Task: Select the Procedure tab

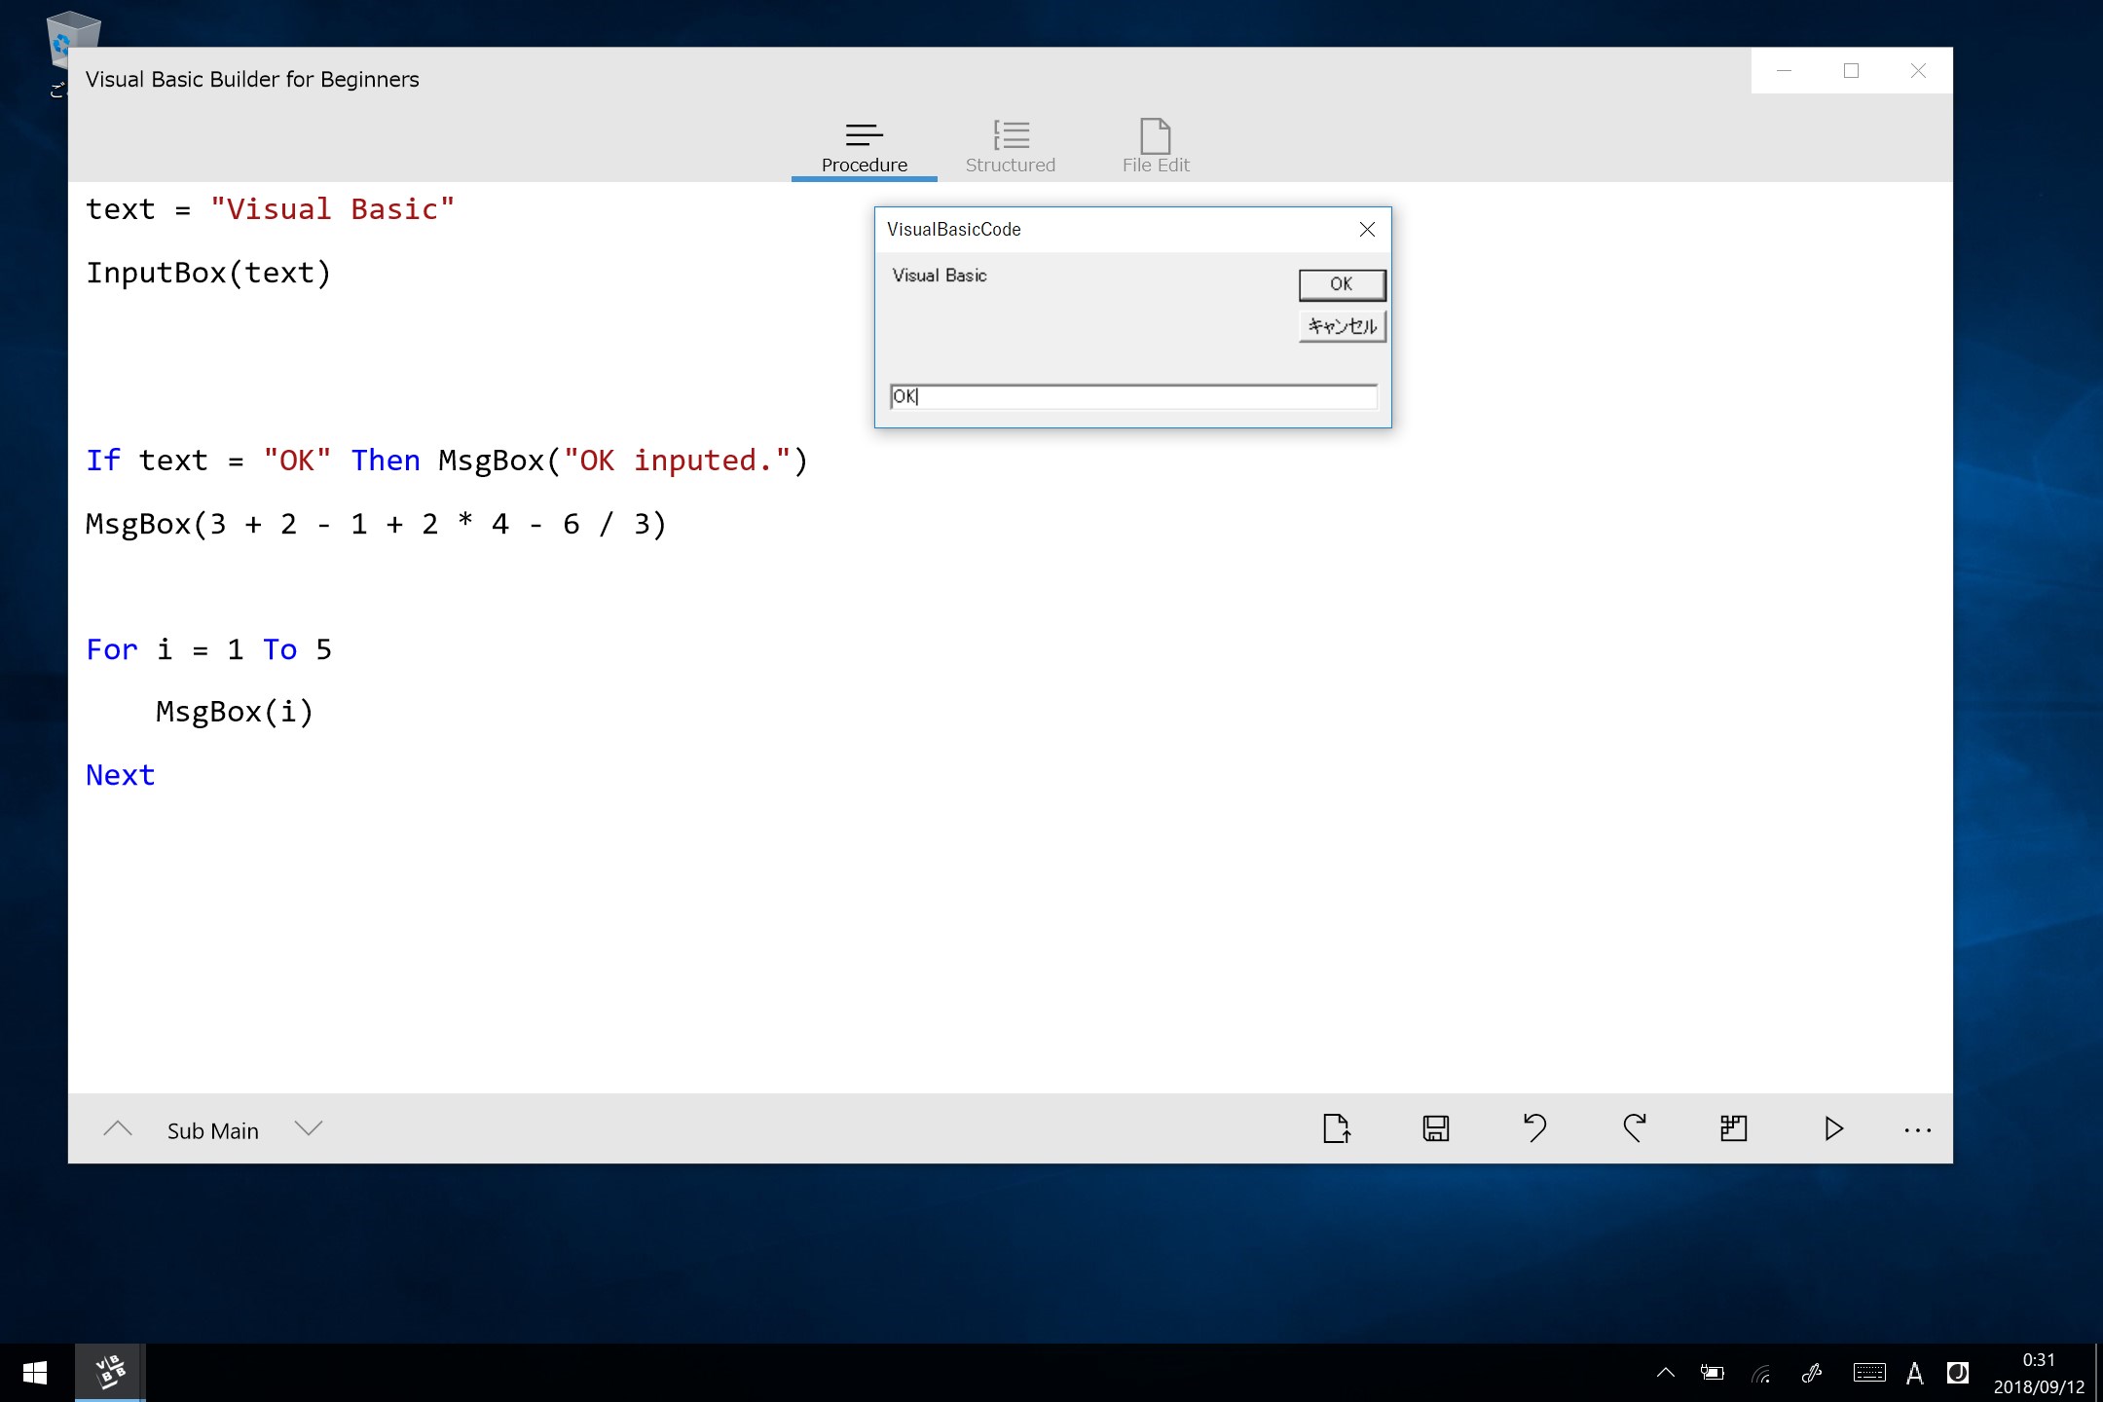Action: (864, 146)
